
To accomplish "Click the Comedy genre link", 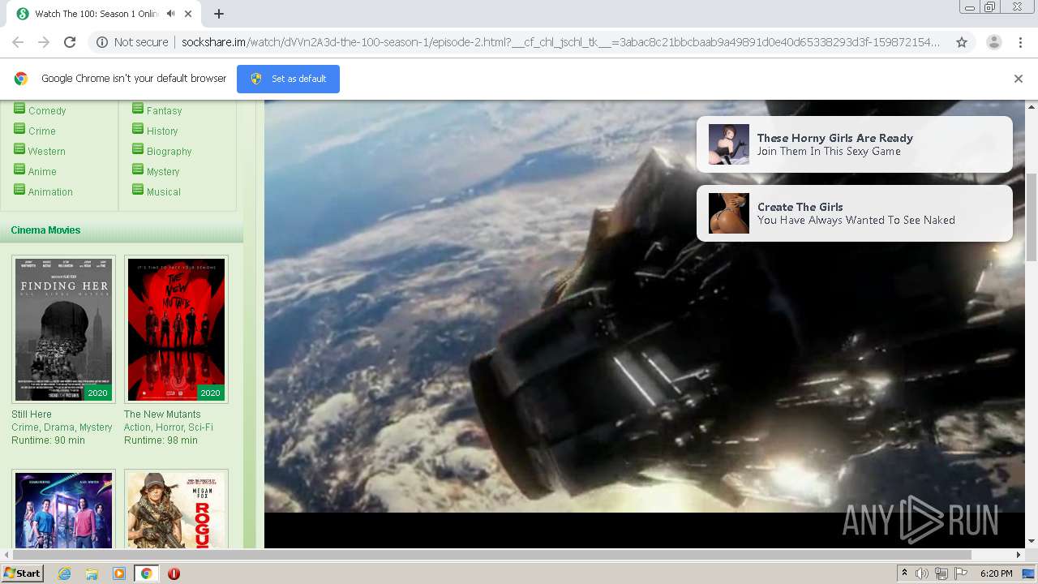I will tap(47, 111).
